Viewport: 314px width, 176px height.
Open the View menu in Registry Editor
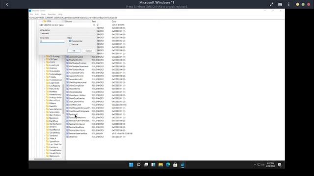[43, 14]
